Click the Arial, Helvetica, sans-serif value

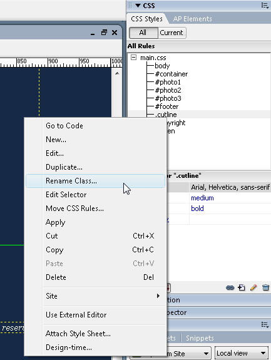point(230,187)
